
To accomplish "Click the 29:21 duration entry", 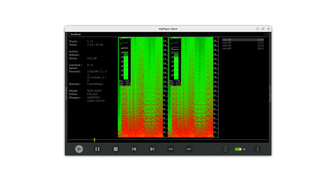I will click(260, 49).
